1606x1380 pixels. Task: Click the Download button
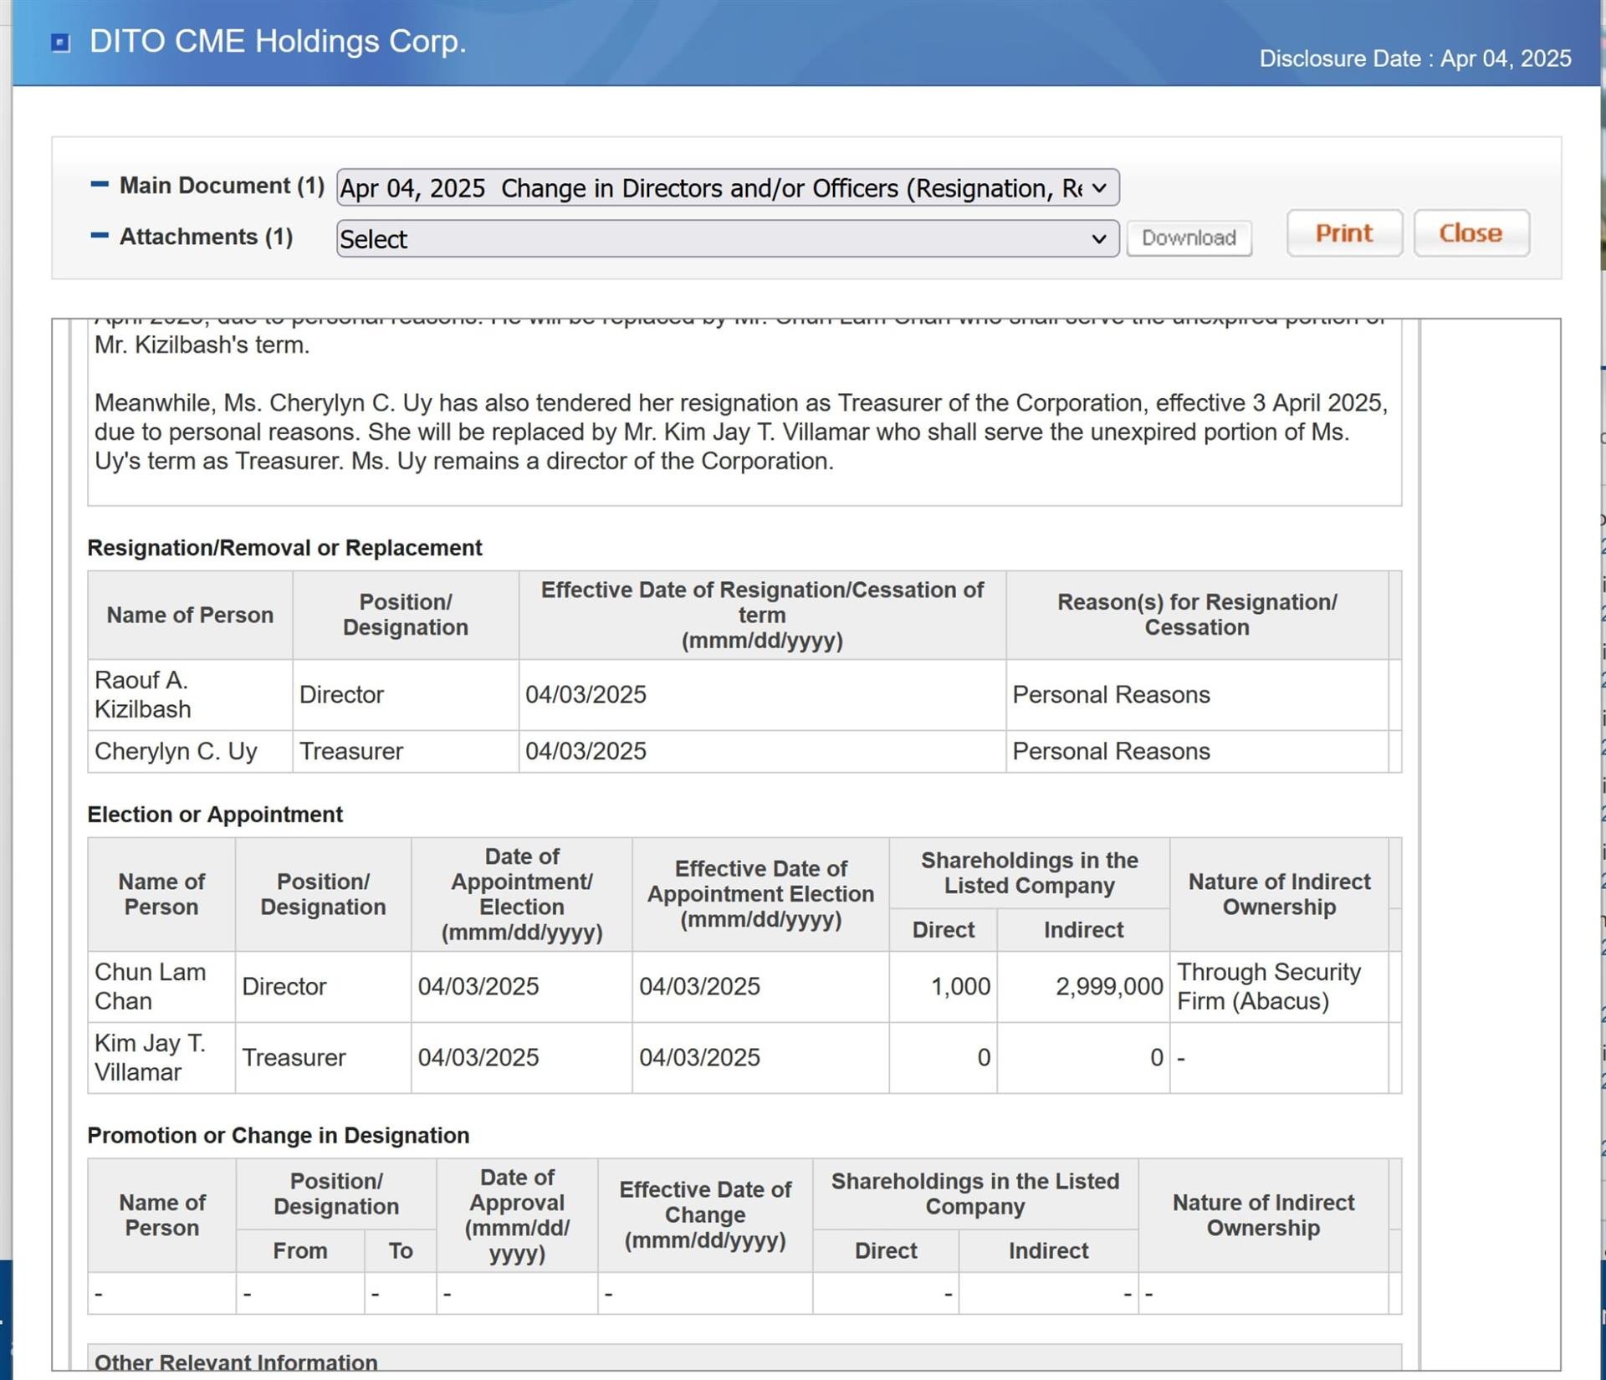pos(1189,238)
